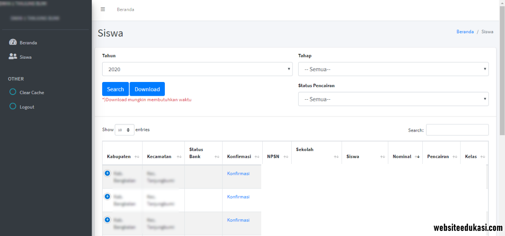
Task: Open the Tahun year dropdown
Action: [x=197, y=69]
